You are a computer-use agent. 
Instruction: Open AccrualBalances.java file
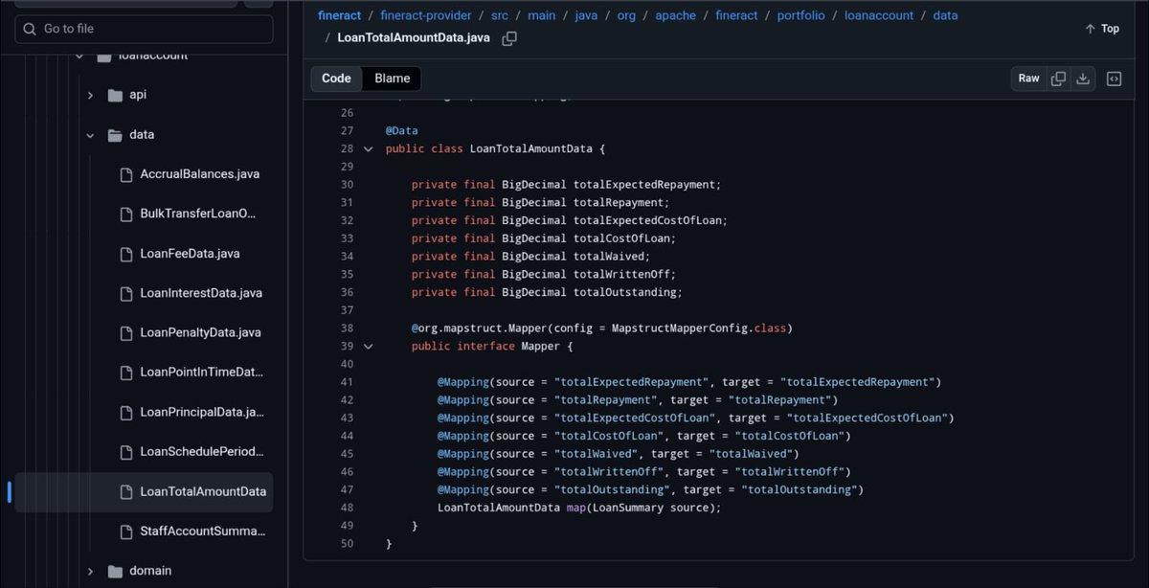(199, 174)
